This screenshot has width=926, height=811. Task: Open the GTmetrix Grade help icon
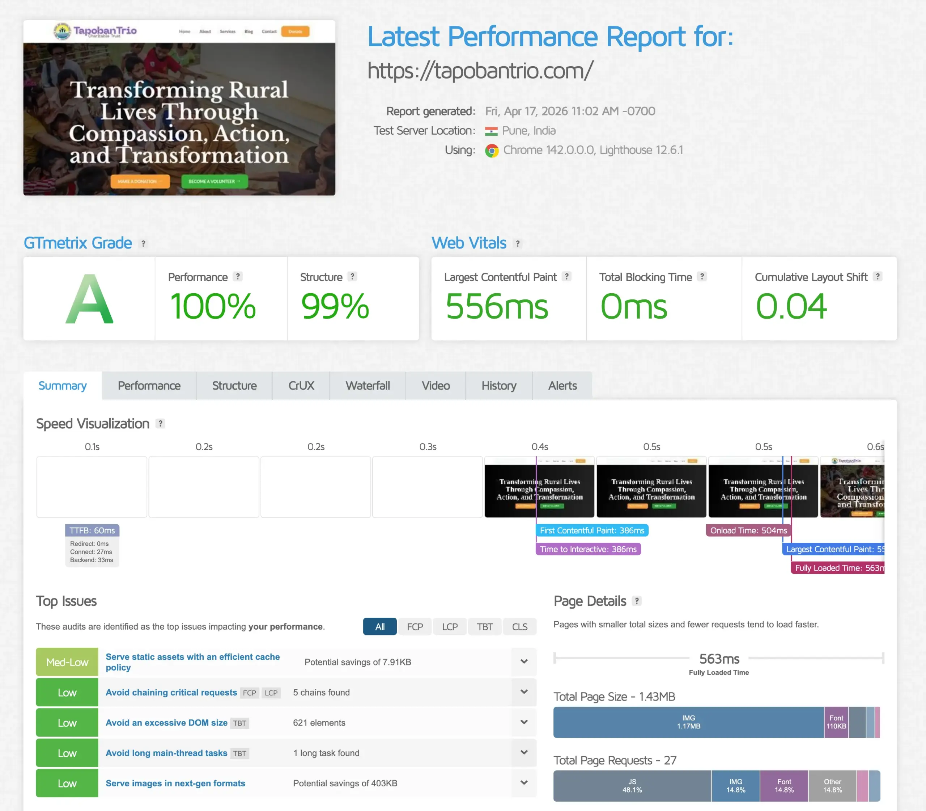click(x=143, y=243)
